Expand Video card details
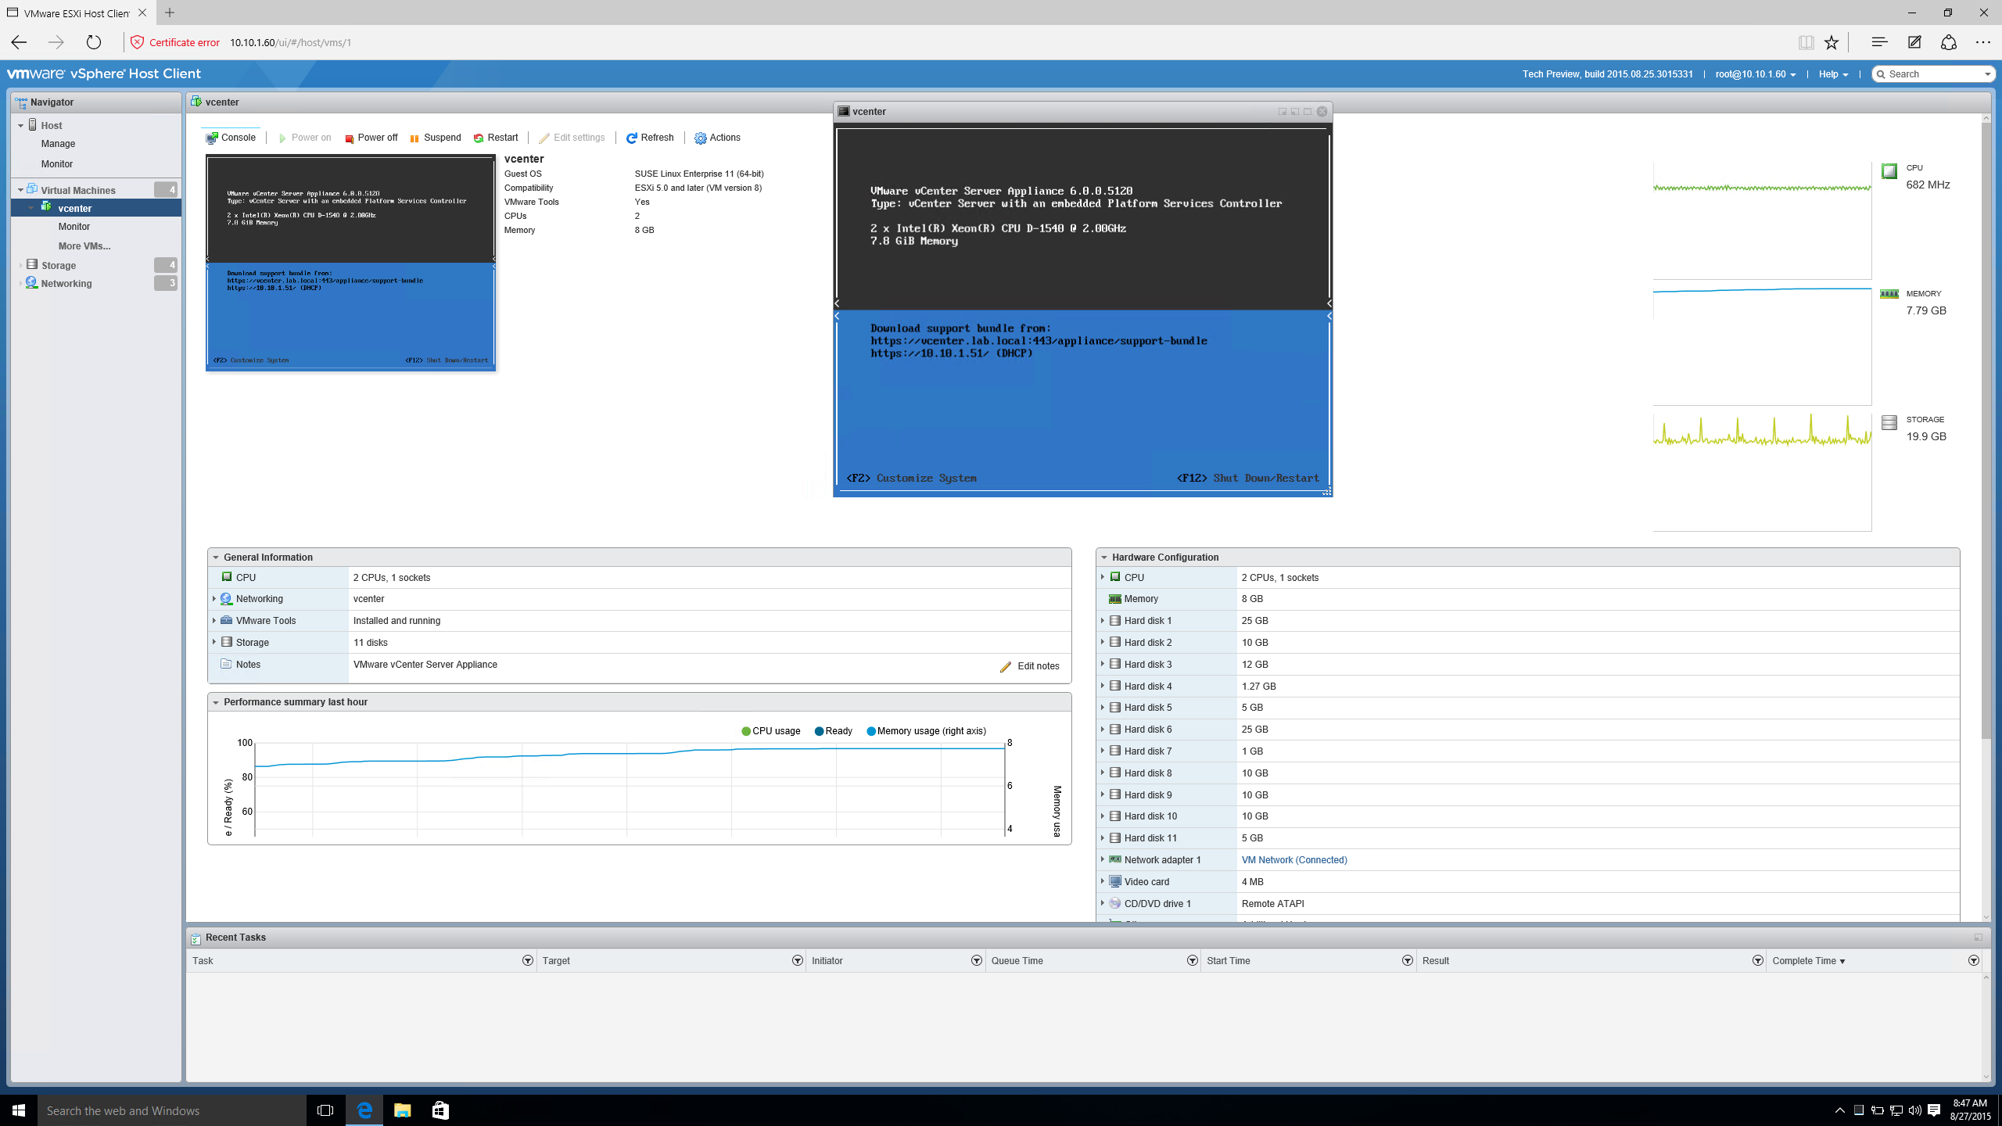Screen dimensions: 2002x1126 coord(1103,881)
